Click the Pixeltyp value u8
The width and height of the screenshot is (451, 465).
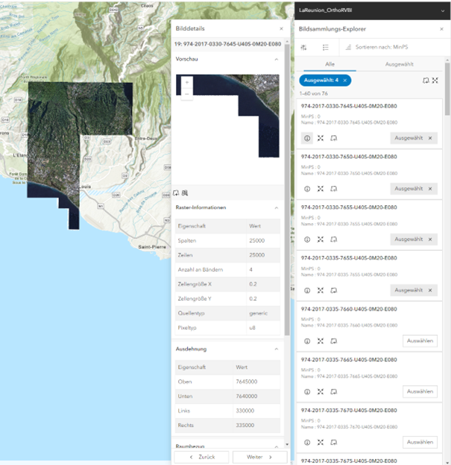[252, 328]
